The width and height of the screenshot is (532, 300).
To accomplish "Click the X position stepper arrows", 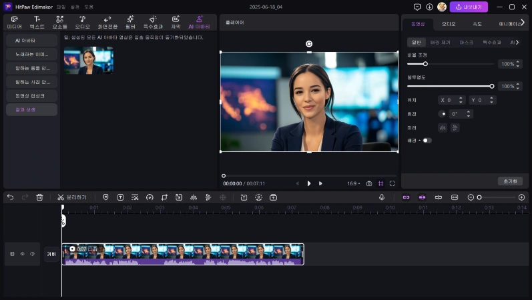I will click(461, 100).
